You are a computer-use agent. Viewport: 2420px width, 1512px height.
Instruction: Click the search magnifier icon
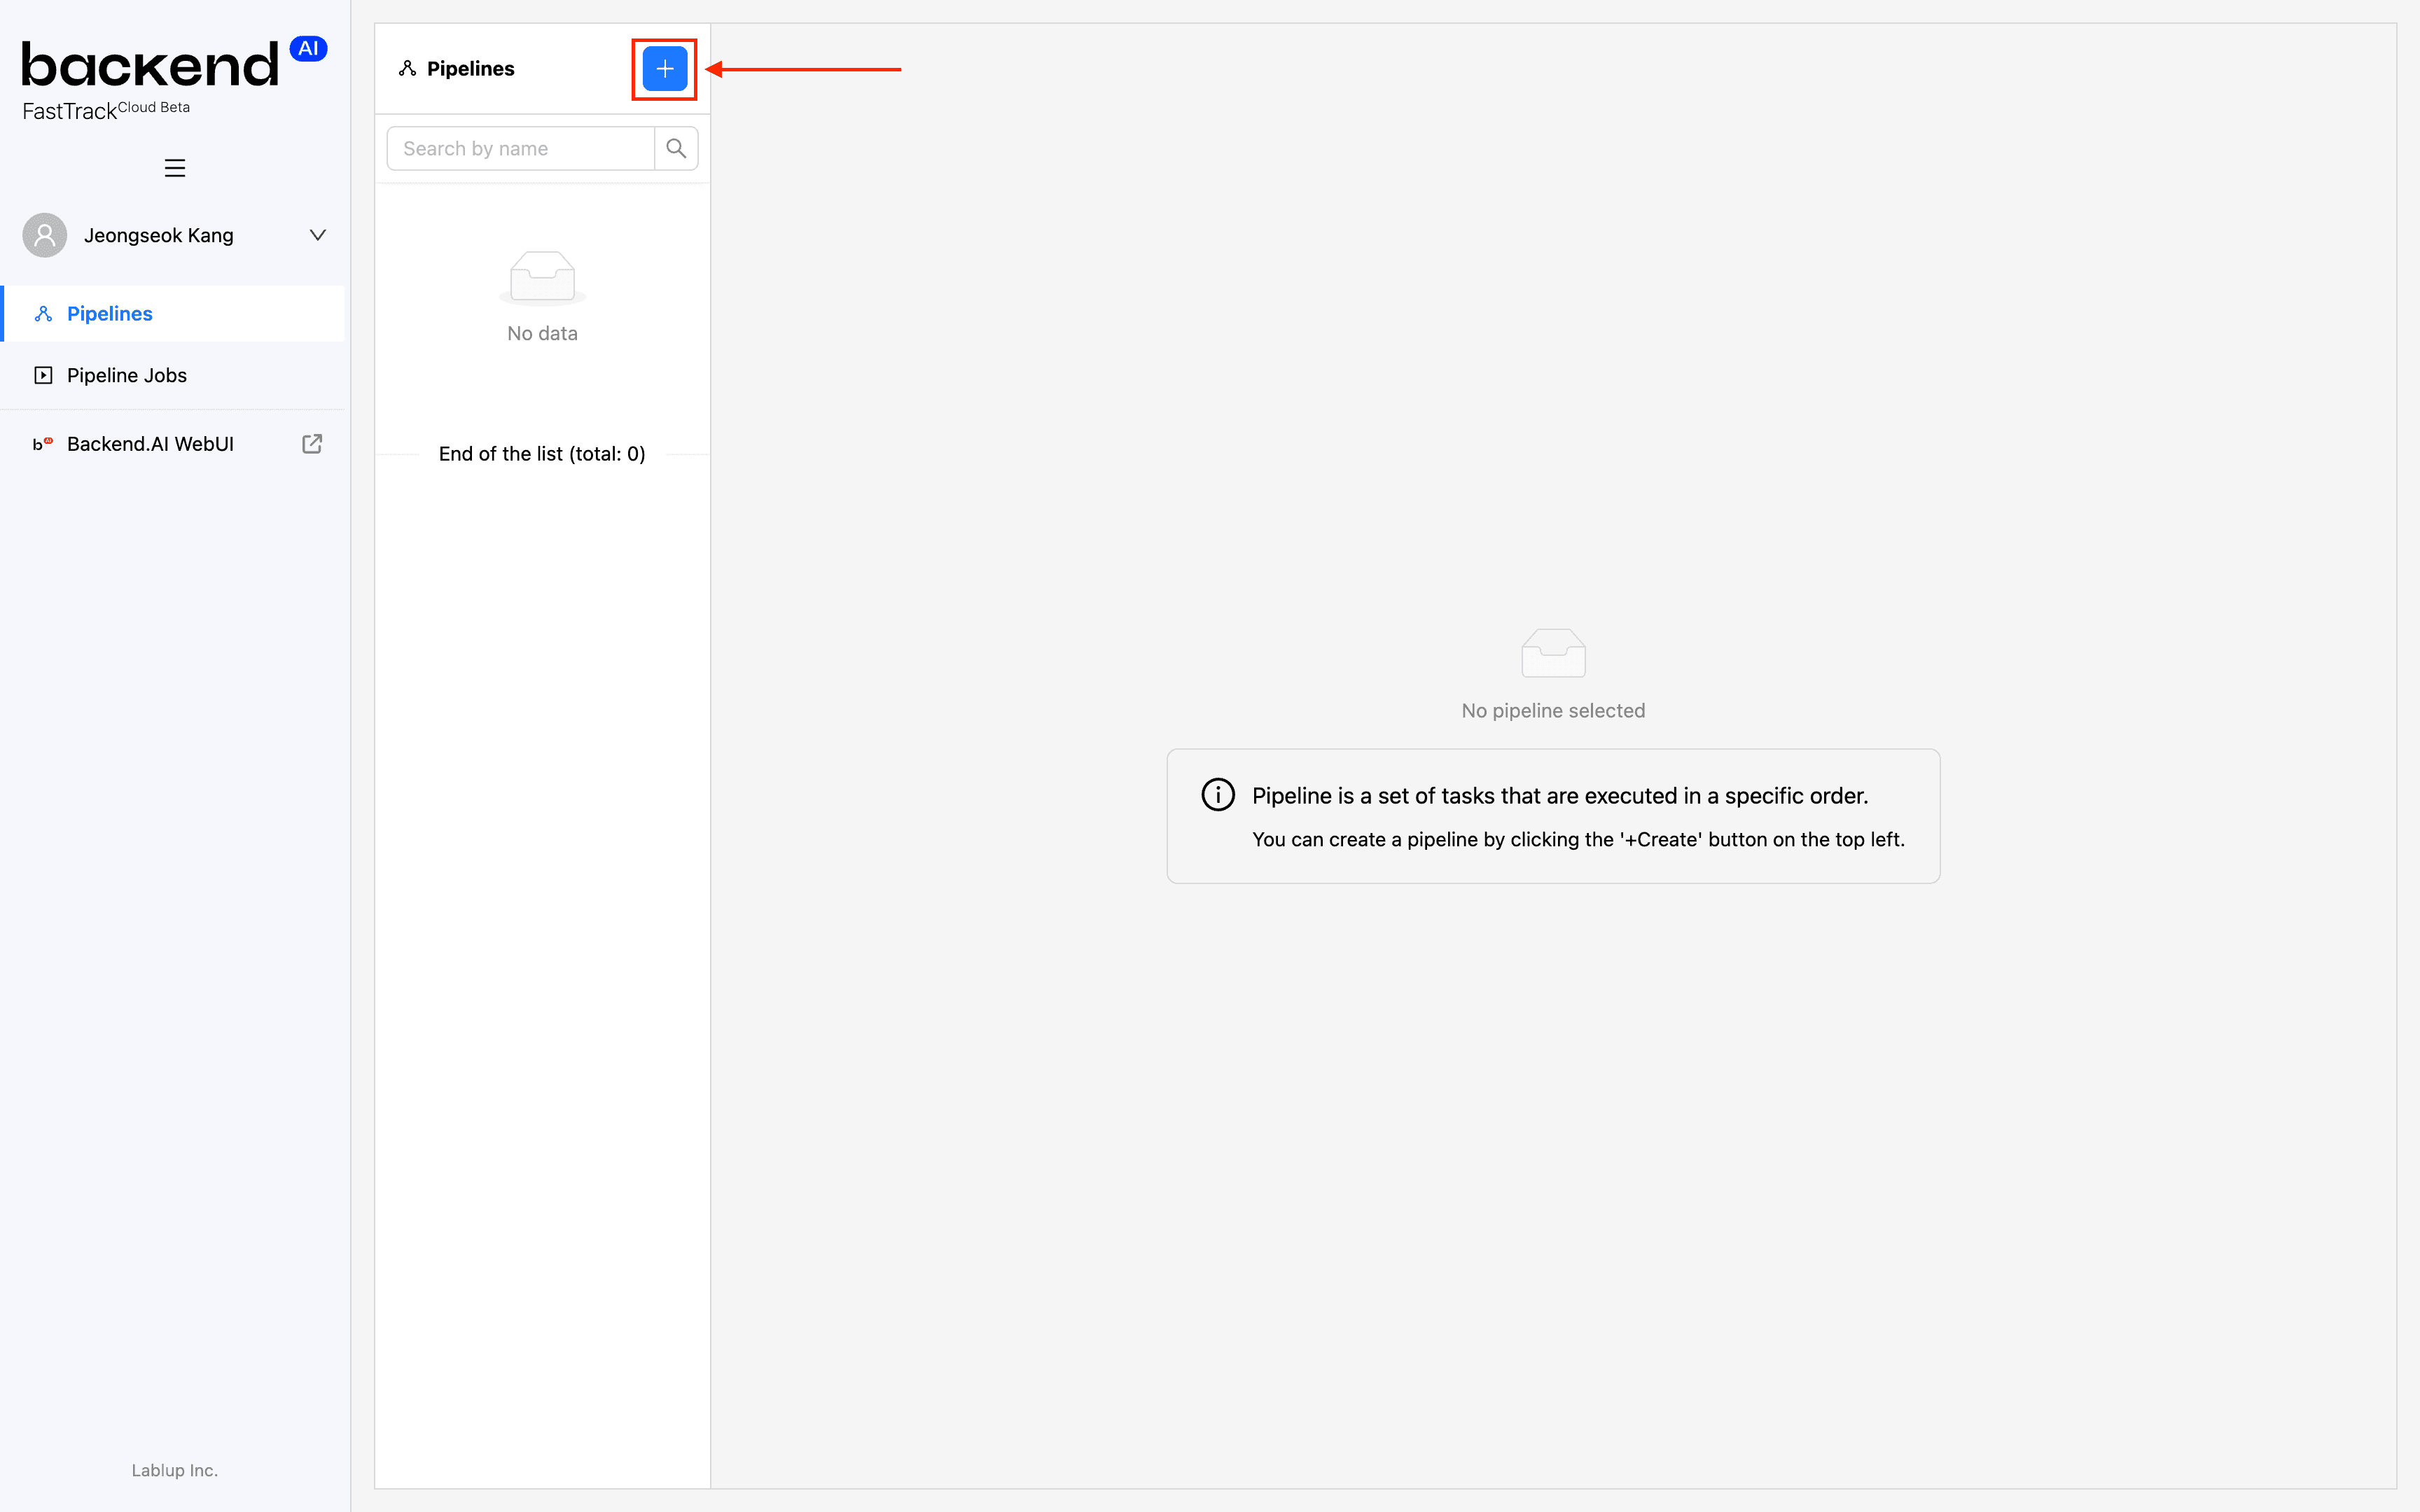[676, 148]
